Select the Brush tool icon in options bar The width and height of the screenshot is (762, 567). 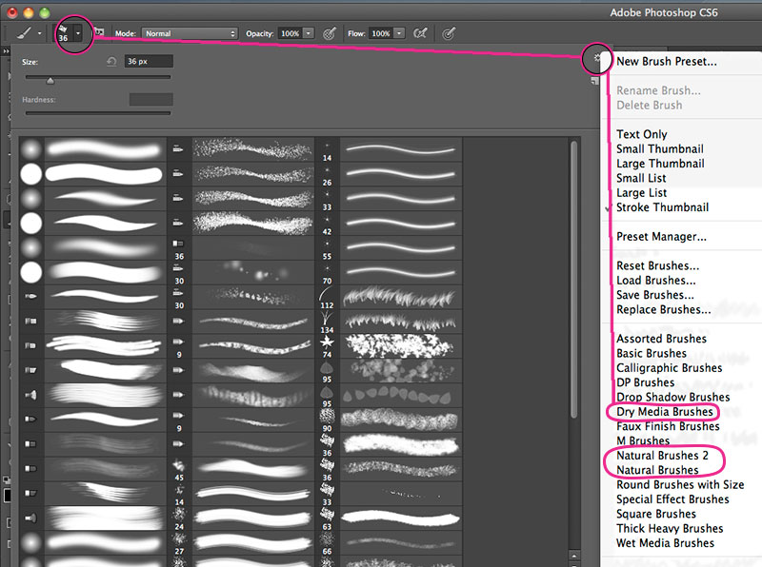tap(24, 33)
